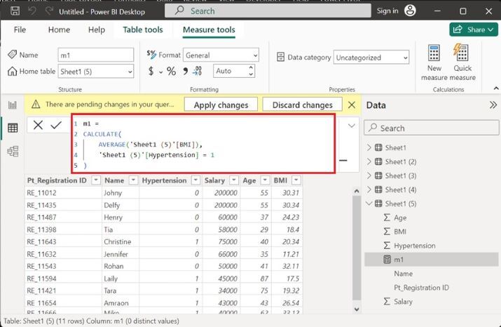Collapse the Sheet1 (5) table node

(x=370, y=203)
